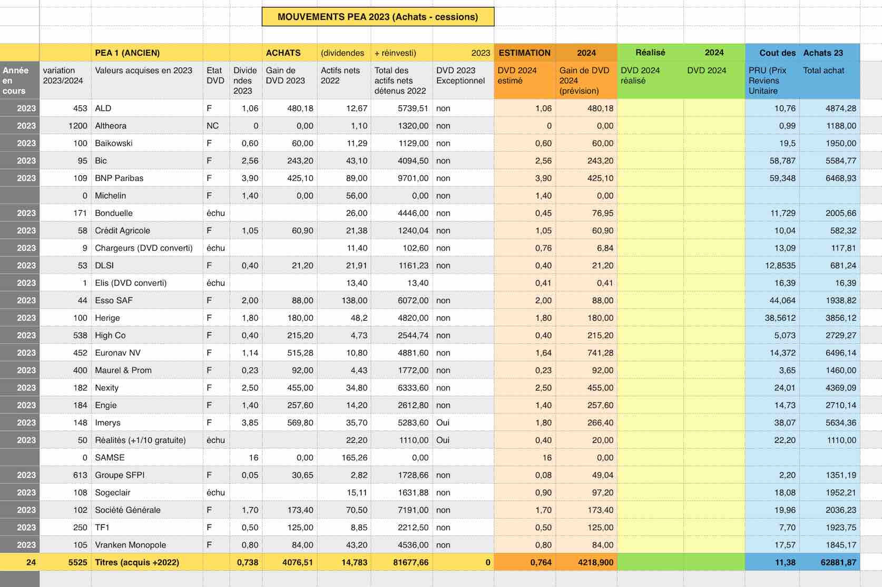Screen dimensions: 882x587
Task: Select the "Année en cours" header cell
Action: [19, 80]
